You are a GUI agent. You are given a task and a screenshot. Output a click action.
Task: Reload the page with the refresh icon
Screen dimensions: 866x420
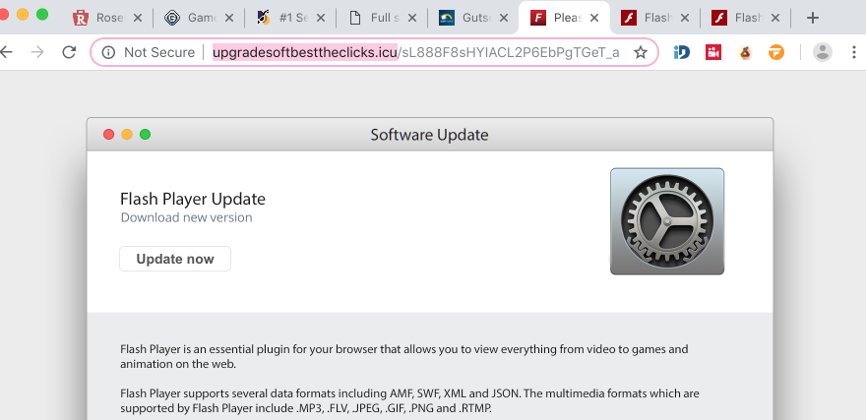click(69, 53)
